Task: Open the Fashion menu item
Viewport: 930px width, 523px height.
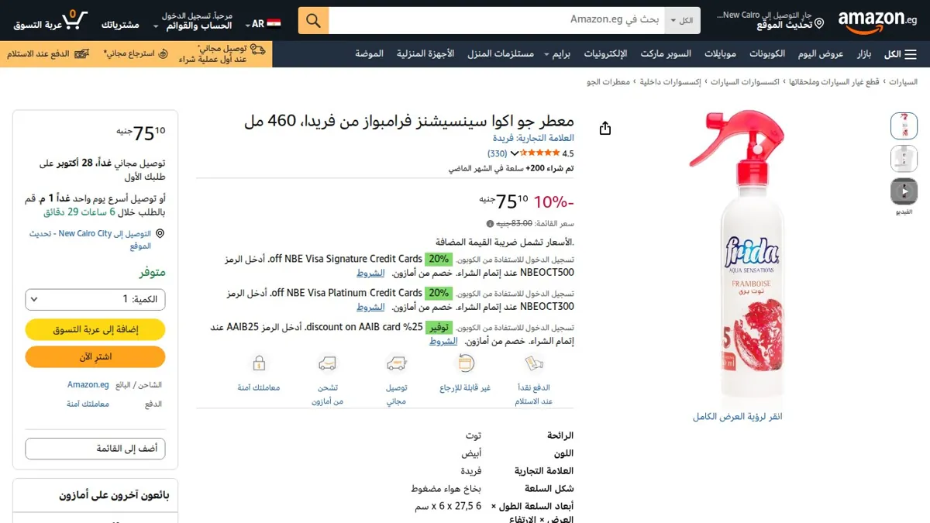Action: (370, 54)
